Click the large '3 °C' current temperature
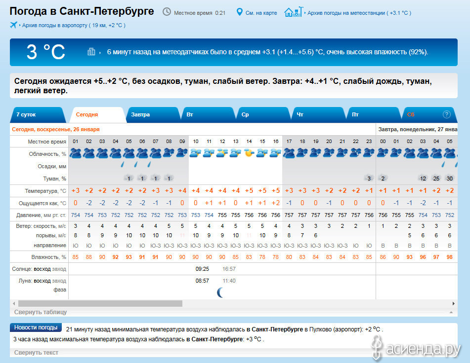 (x=45, y=52)
